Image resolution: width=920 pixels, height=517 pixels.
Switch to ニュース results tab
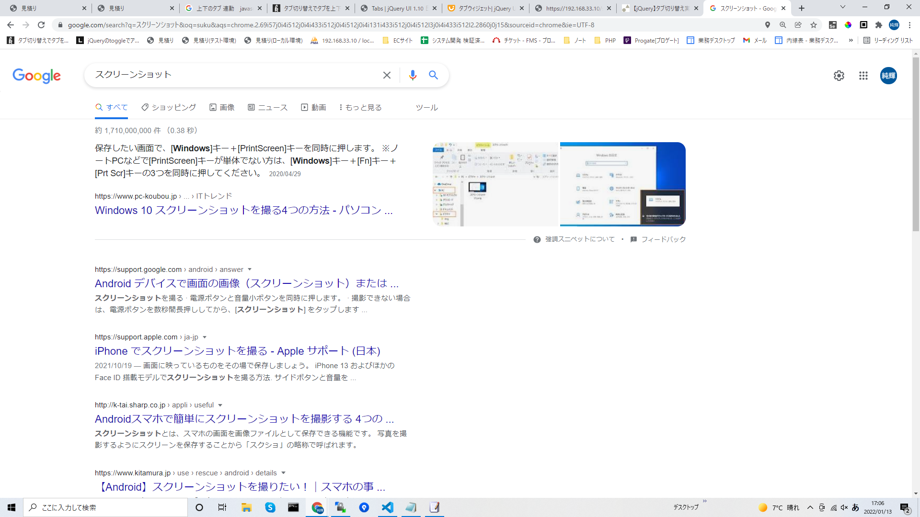(267, 107)
